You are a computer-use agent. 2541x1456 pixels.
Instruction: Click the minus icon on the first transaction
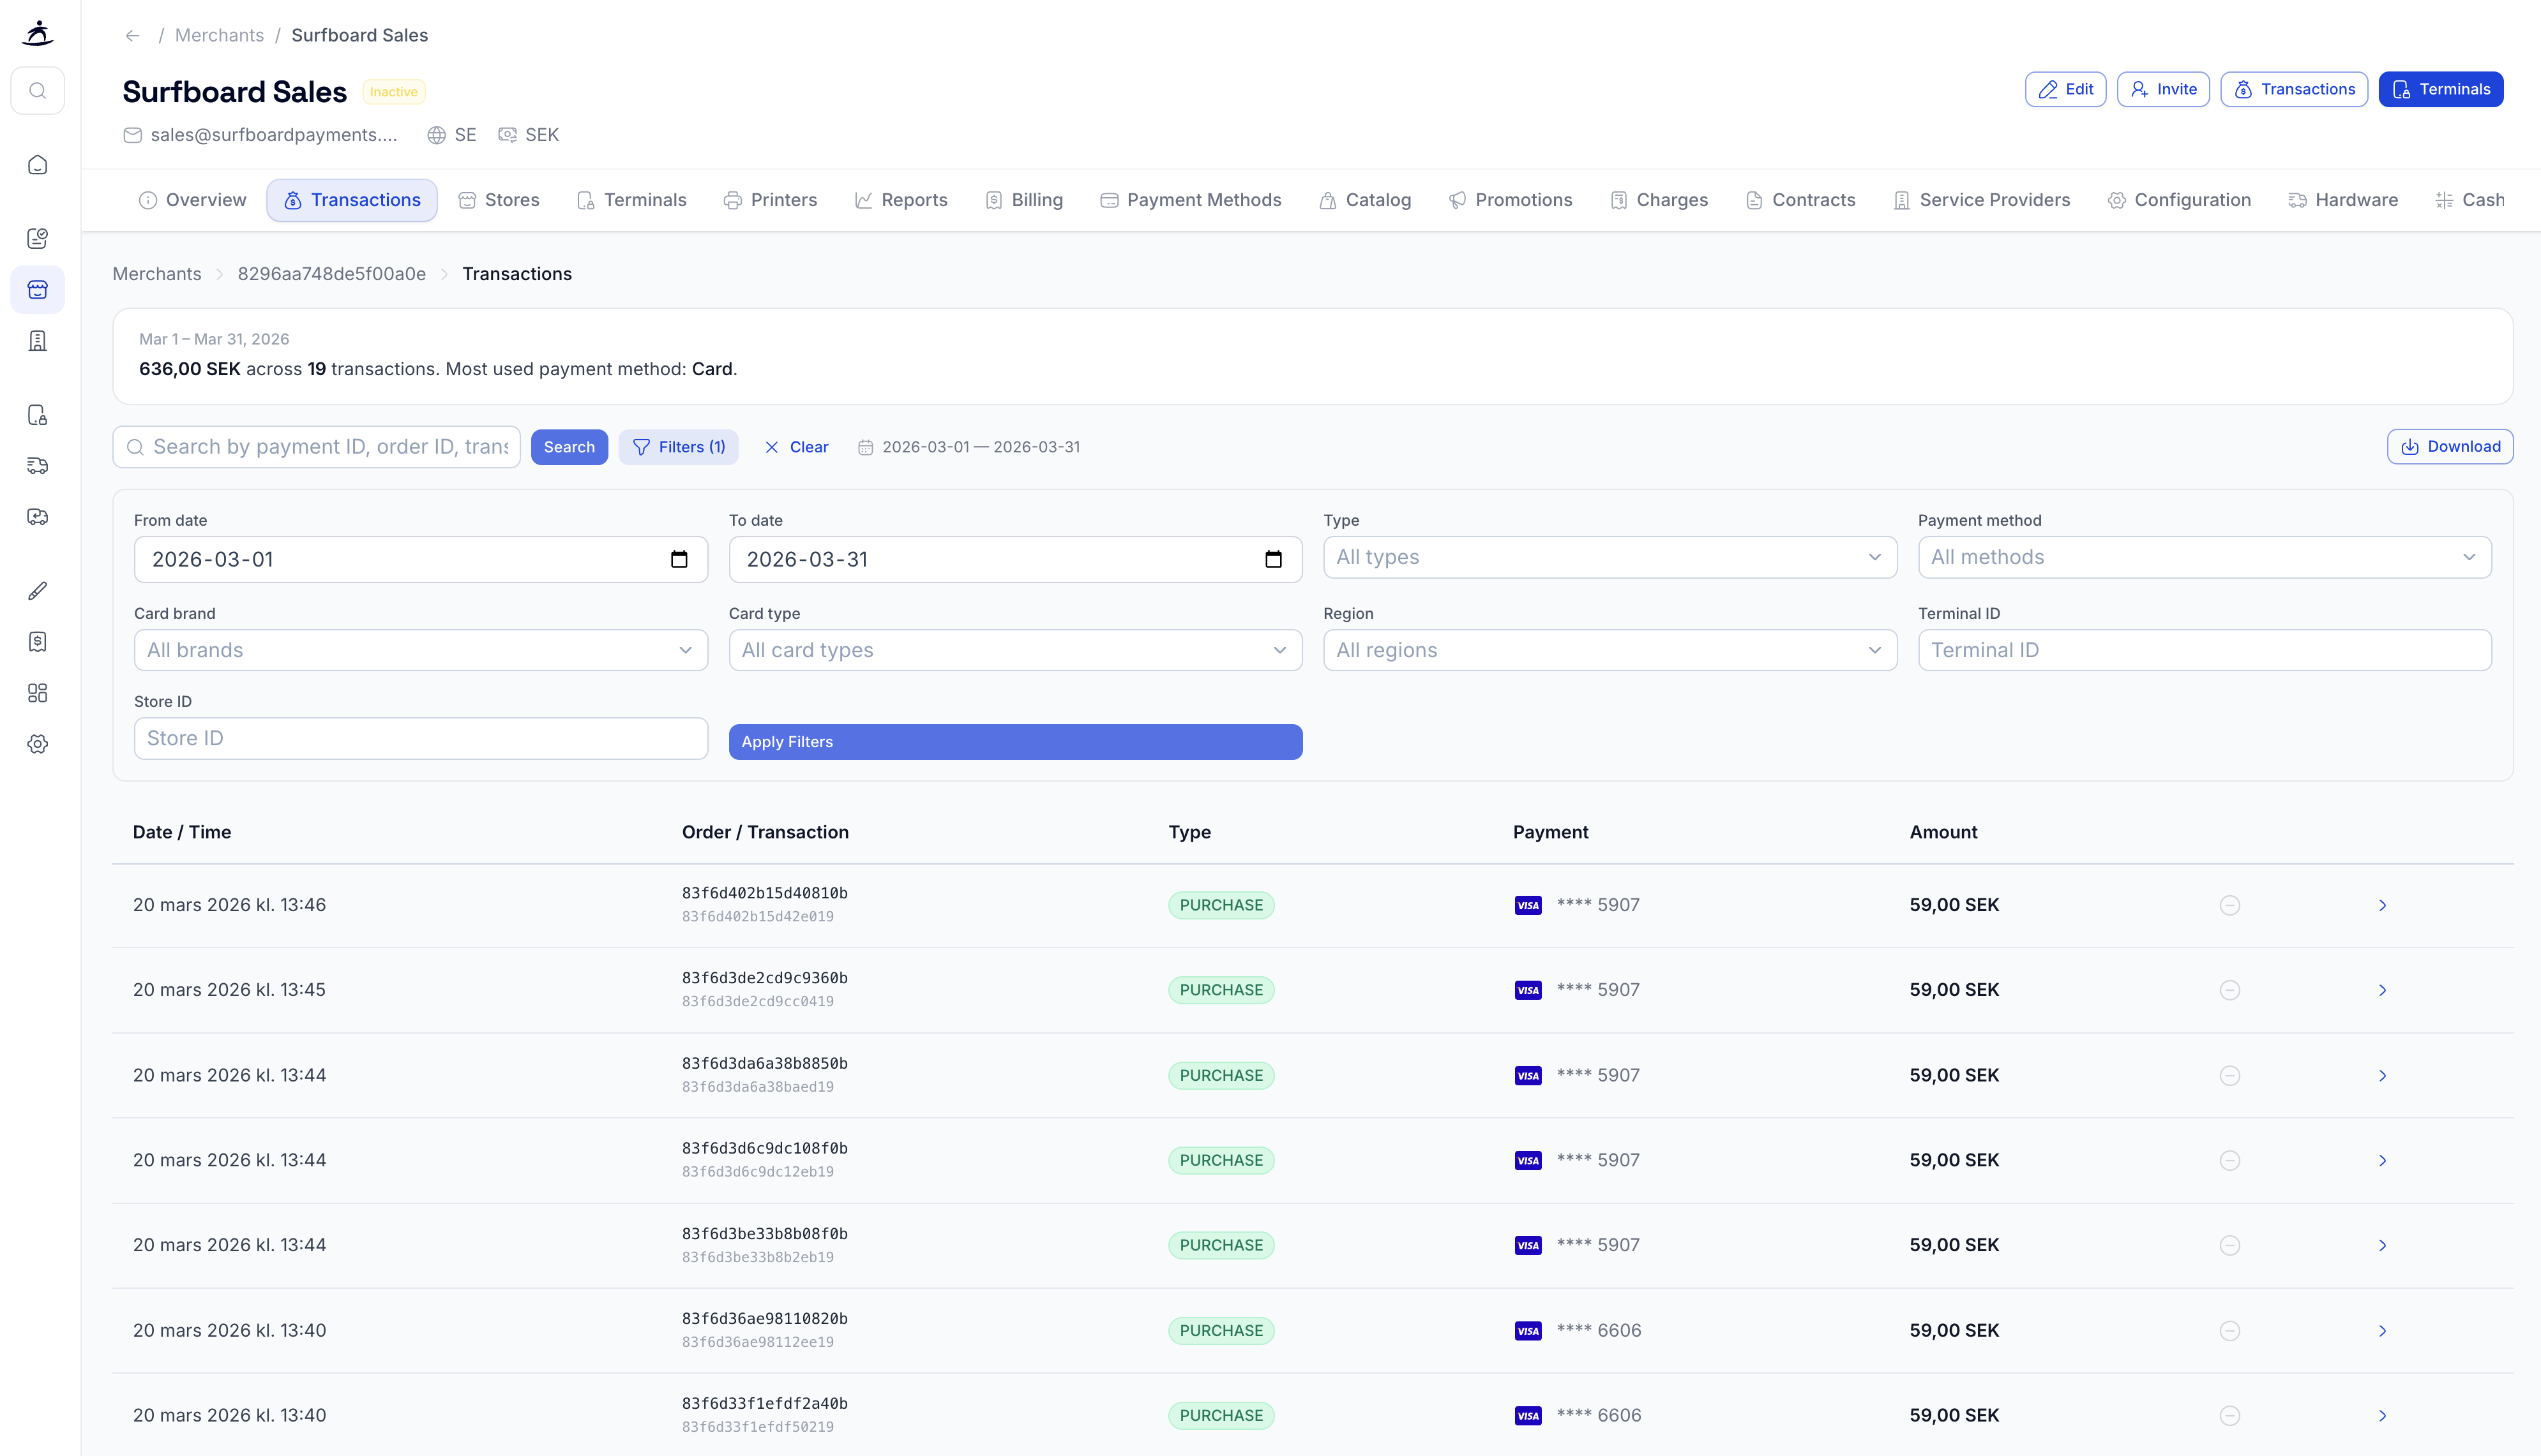pos(2229,904)
